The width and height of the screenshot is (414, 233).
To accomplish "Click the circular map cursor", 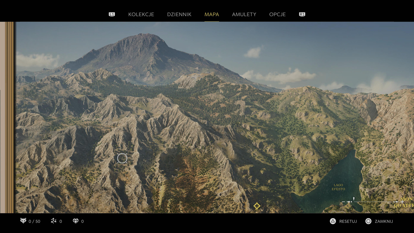I will click(122, 158).
